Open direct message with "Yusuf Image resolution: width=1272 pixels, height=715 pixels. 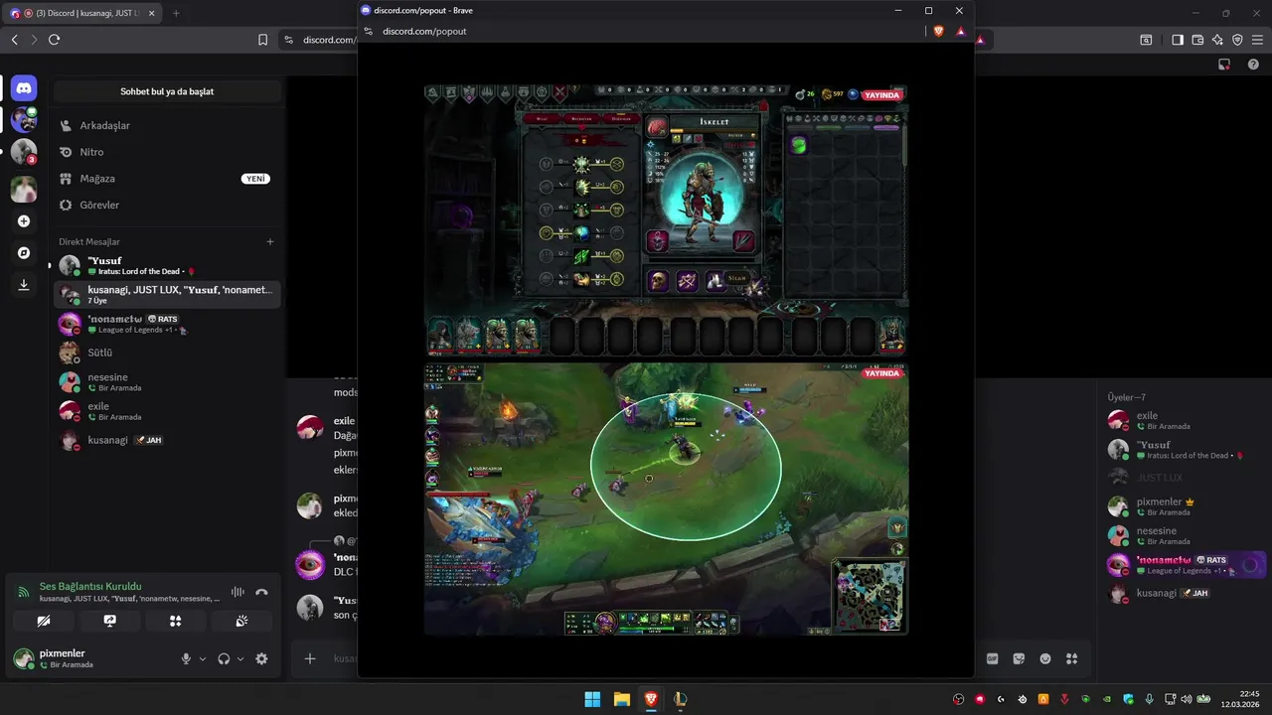coord(167,265)
